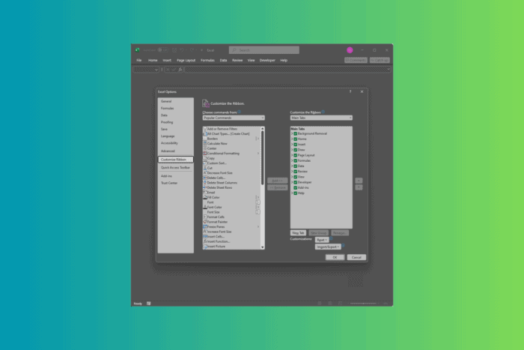Select the Email command icon
524x350 pixels.
point(205,193)
